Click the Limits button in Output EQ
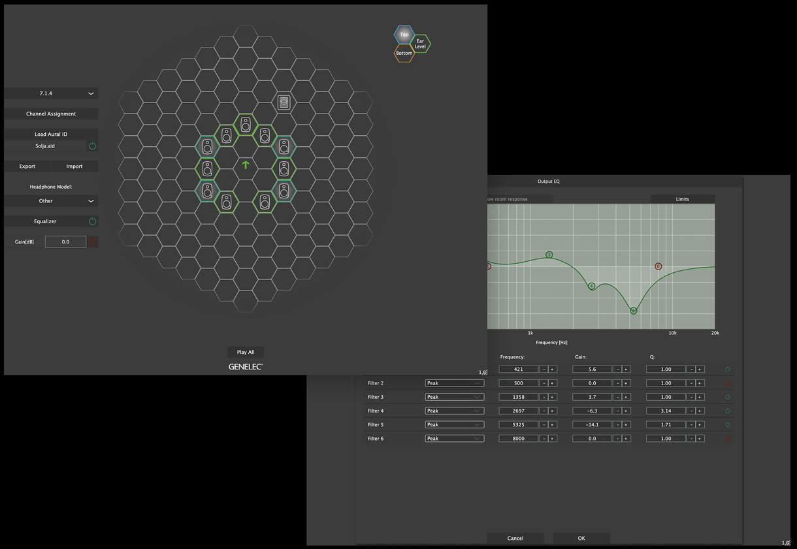The height and width of the screenshot is (549, 797). [682, 199]
